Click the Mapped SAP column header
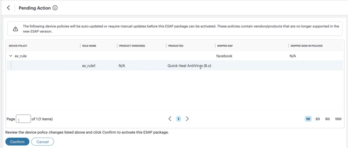348x148 pixels. (x=225, y=46)
